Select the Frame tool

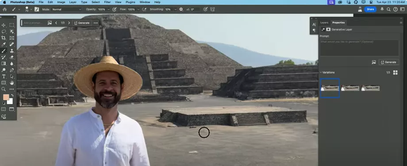[12, 38]
